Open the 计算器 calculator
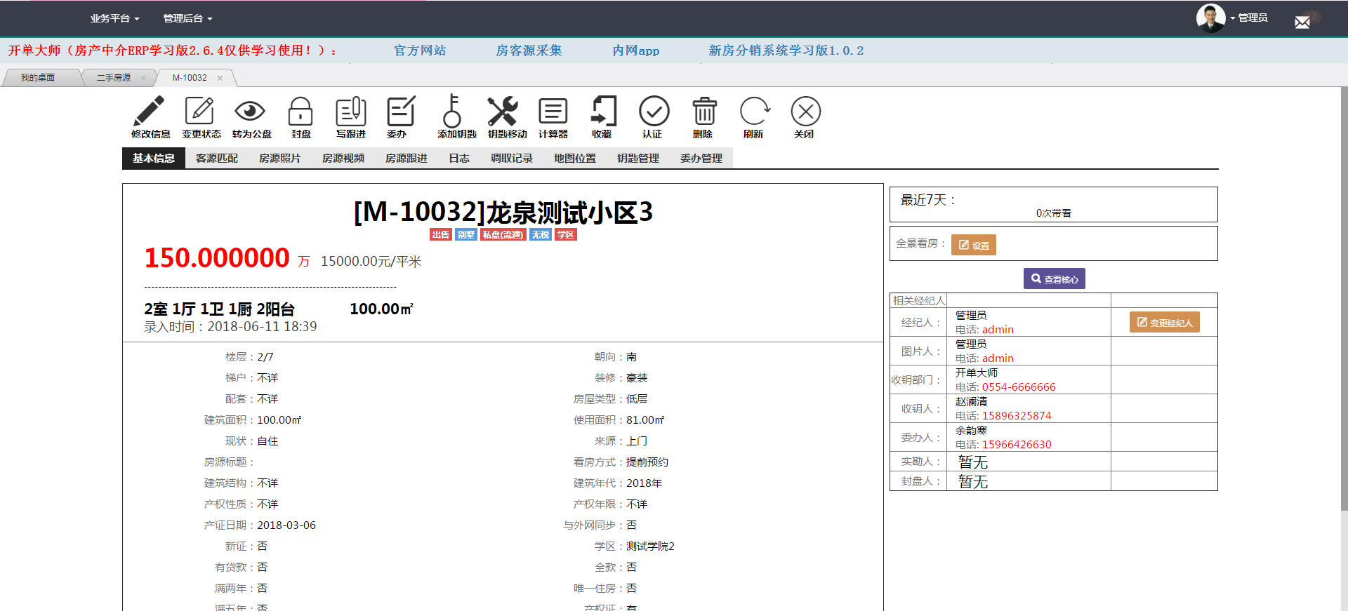The image size is (1348, 611). [x=553, y=112]
